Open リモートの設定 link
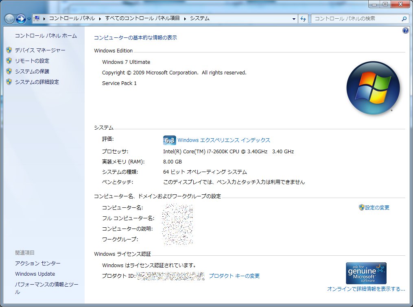413x307 pixels. 32,61
